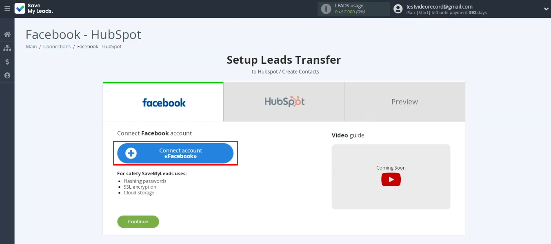The image size is (551, 244).
Task: Click the LEADS usage info icon
Action: click(x=326, y=9)
